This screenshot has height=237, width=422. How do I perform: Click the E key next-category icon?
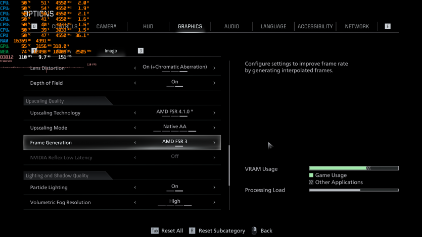(388, 26)
